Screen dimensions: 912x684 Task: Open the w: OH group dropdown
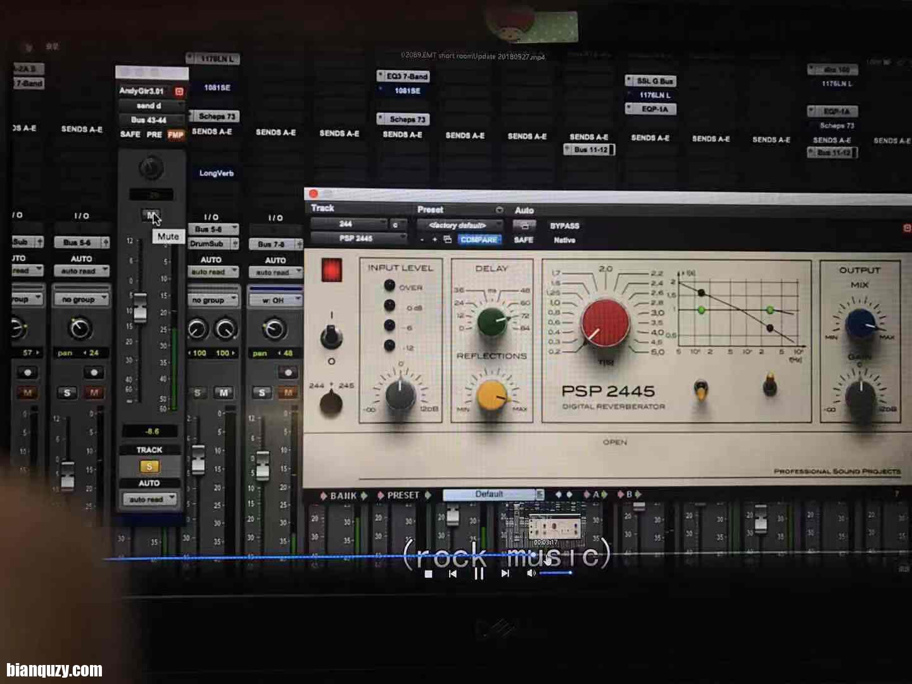(276, 300)
